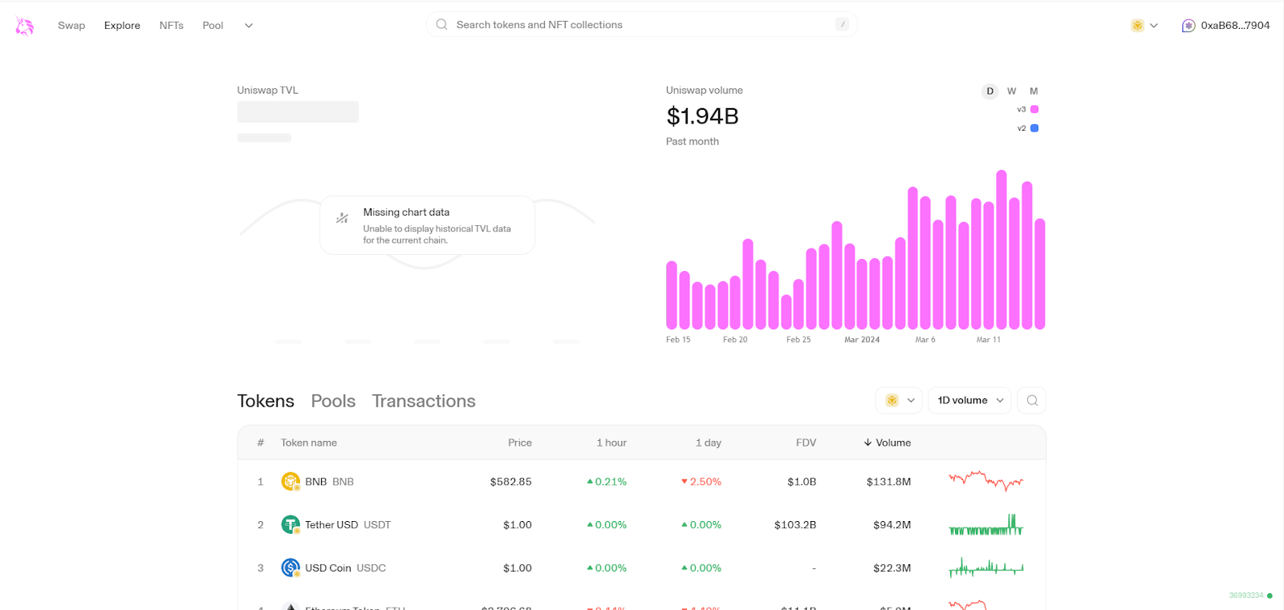Click the Uniswap unicorn logo

point(25,26)
